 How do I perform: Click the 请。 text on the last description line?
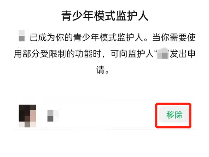coord(103,70)
